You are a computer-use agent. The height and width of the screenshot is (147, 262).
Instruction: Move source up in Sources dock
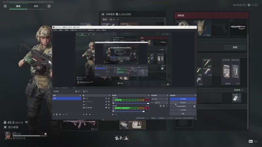93,115
